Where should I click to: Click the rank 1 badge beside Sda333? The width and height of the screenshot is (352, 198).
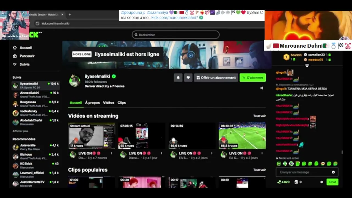pos(286,57)
